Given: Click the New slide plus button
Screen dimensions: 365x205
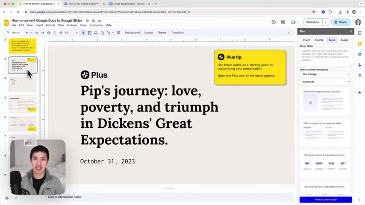Looking at the screenshot, I should [27, 33].
